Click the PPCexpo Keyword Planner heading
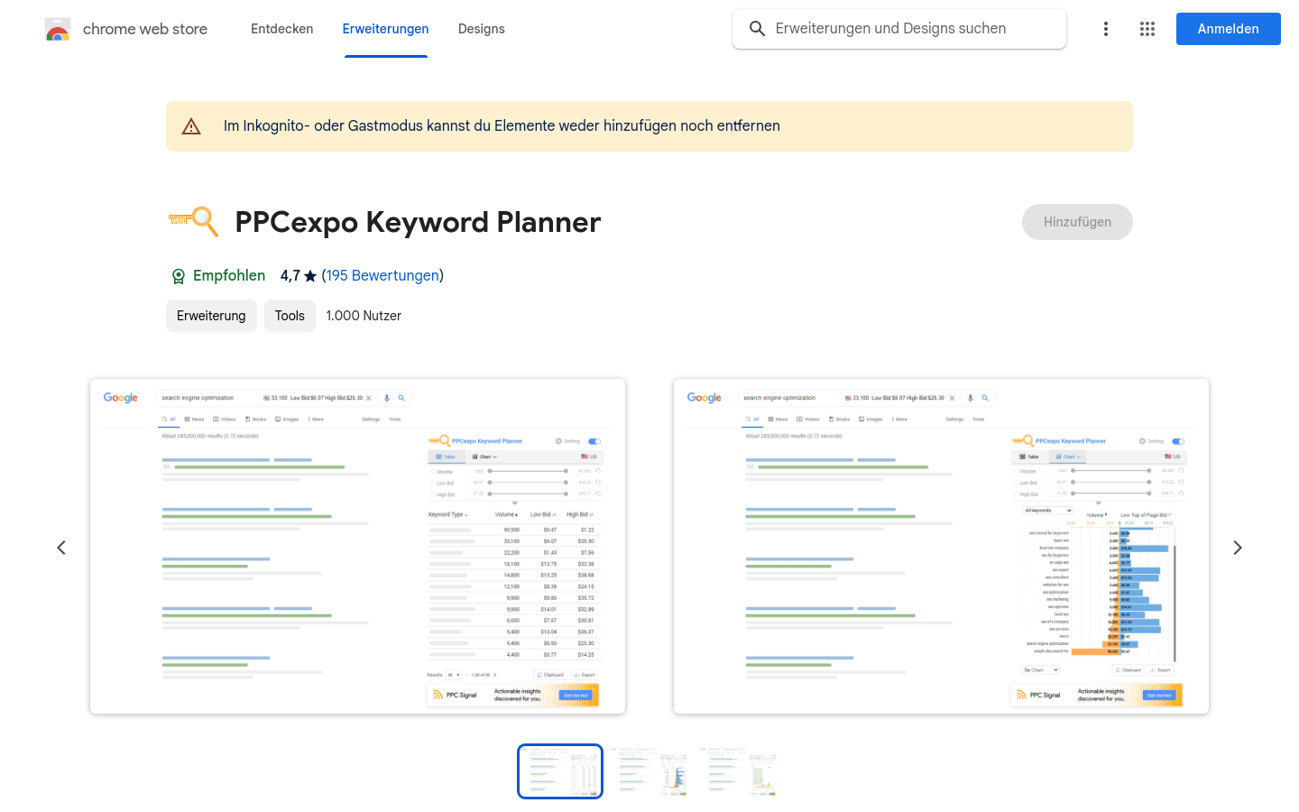Screen dimensions: 1299x812 tap(418, 222)
